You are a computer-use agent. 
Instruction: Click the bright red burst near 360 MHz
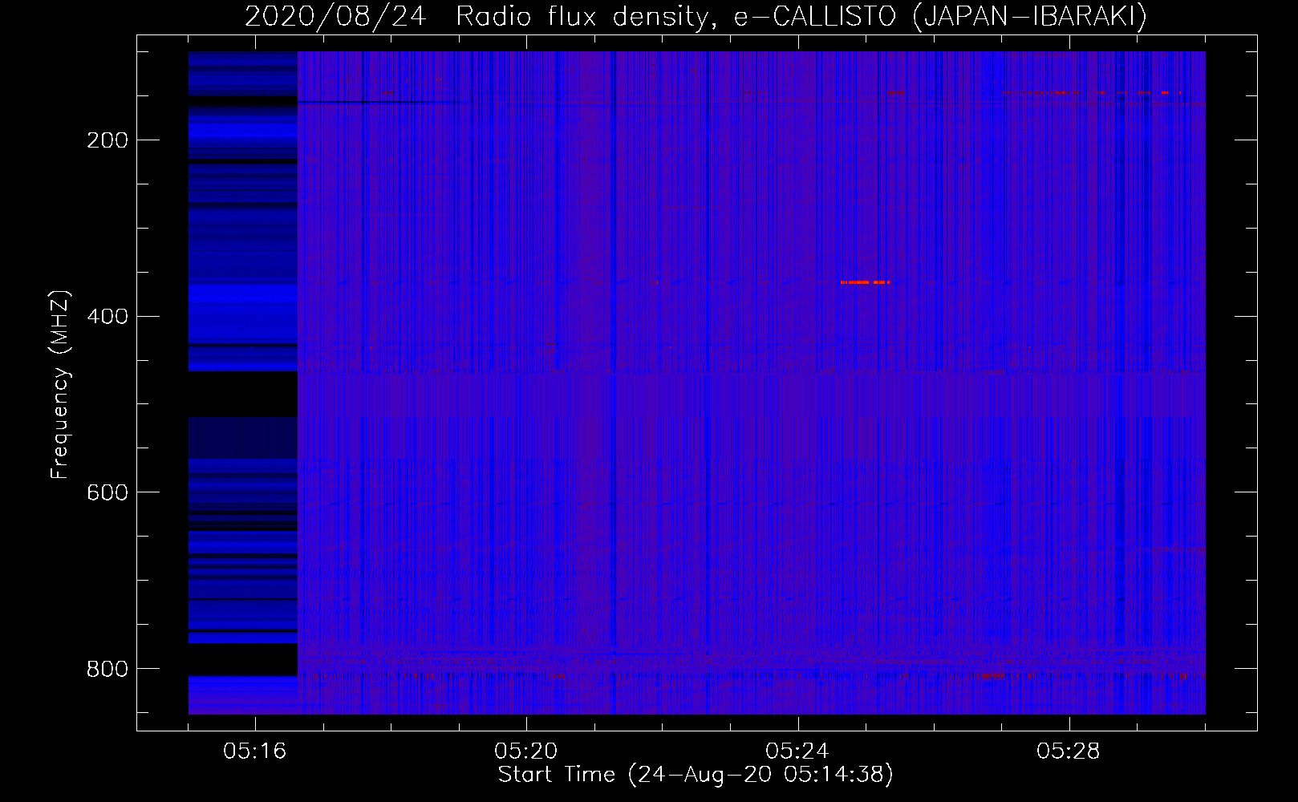click(x=865, y=282)
